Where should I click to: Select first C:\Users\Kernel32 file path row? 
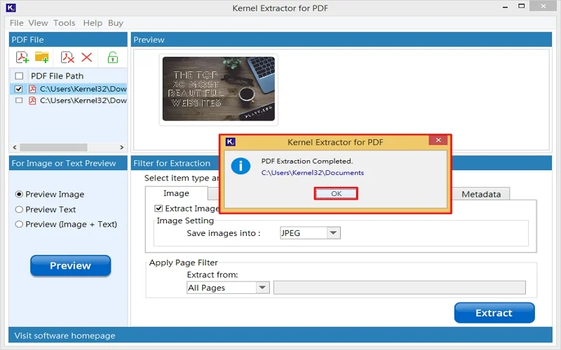[69, 89]
